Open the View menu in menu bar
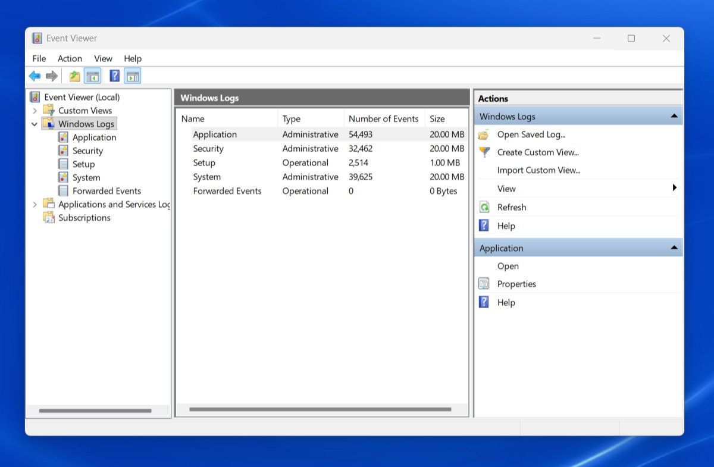The width and height of the screenshot is (714, 467). click(x=103, y=58)
